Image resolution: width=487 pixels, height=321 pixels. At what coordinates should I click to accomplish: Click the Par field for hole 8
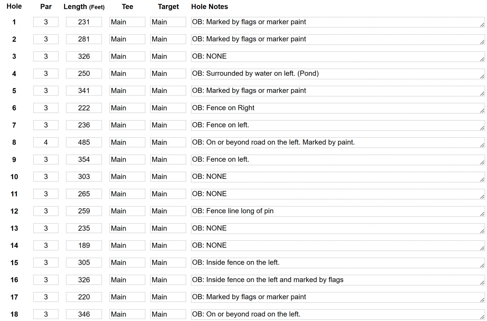46,142
